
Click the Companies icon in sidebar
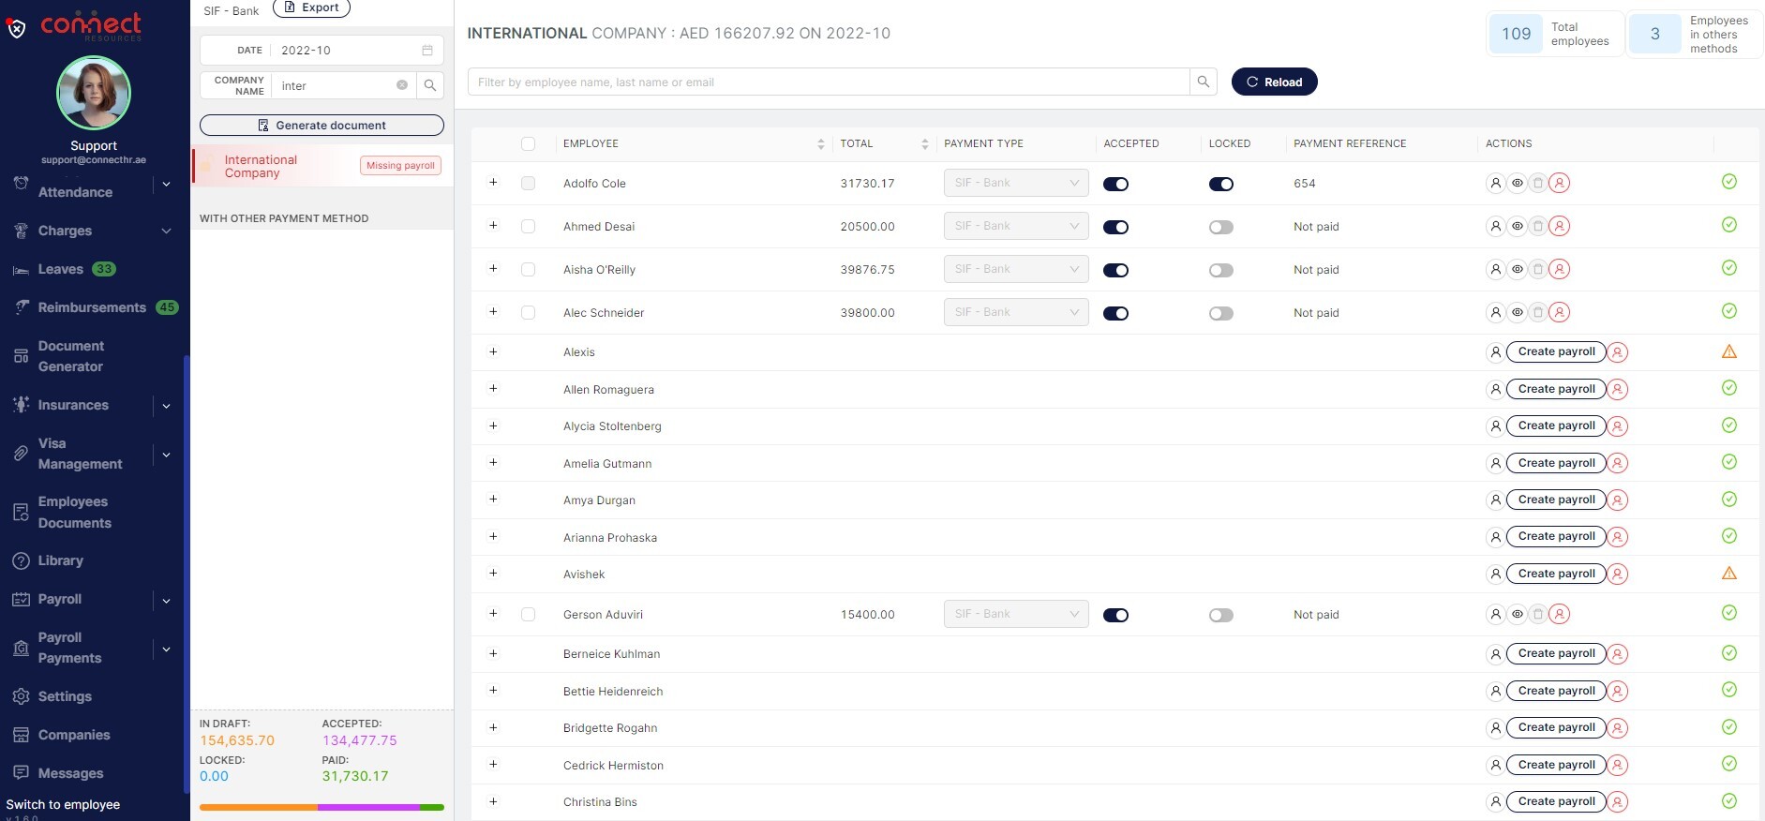pos(21,735)
